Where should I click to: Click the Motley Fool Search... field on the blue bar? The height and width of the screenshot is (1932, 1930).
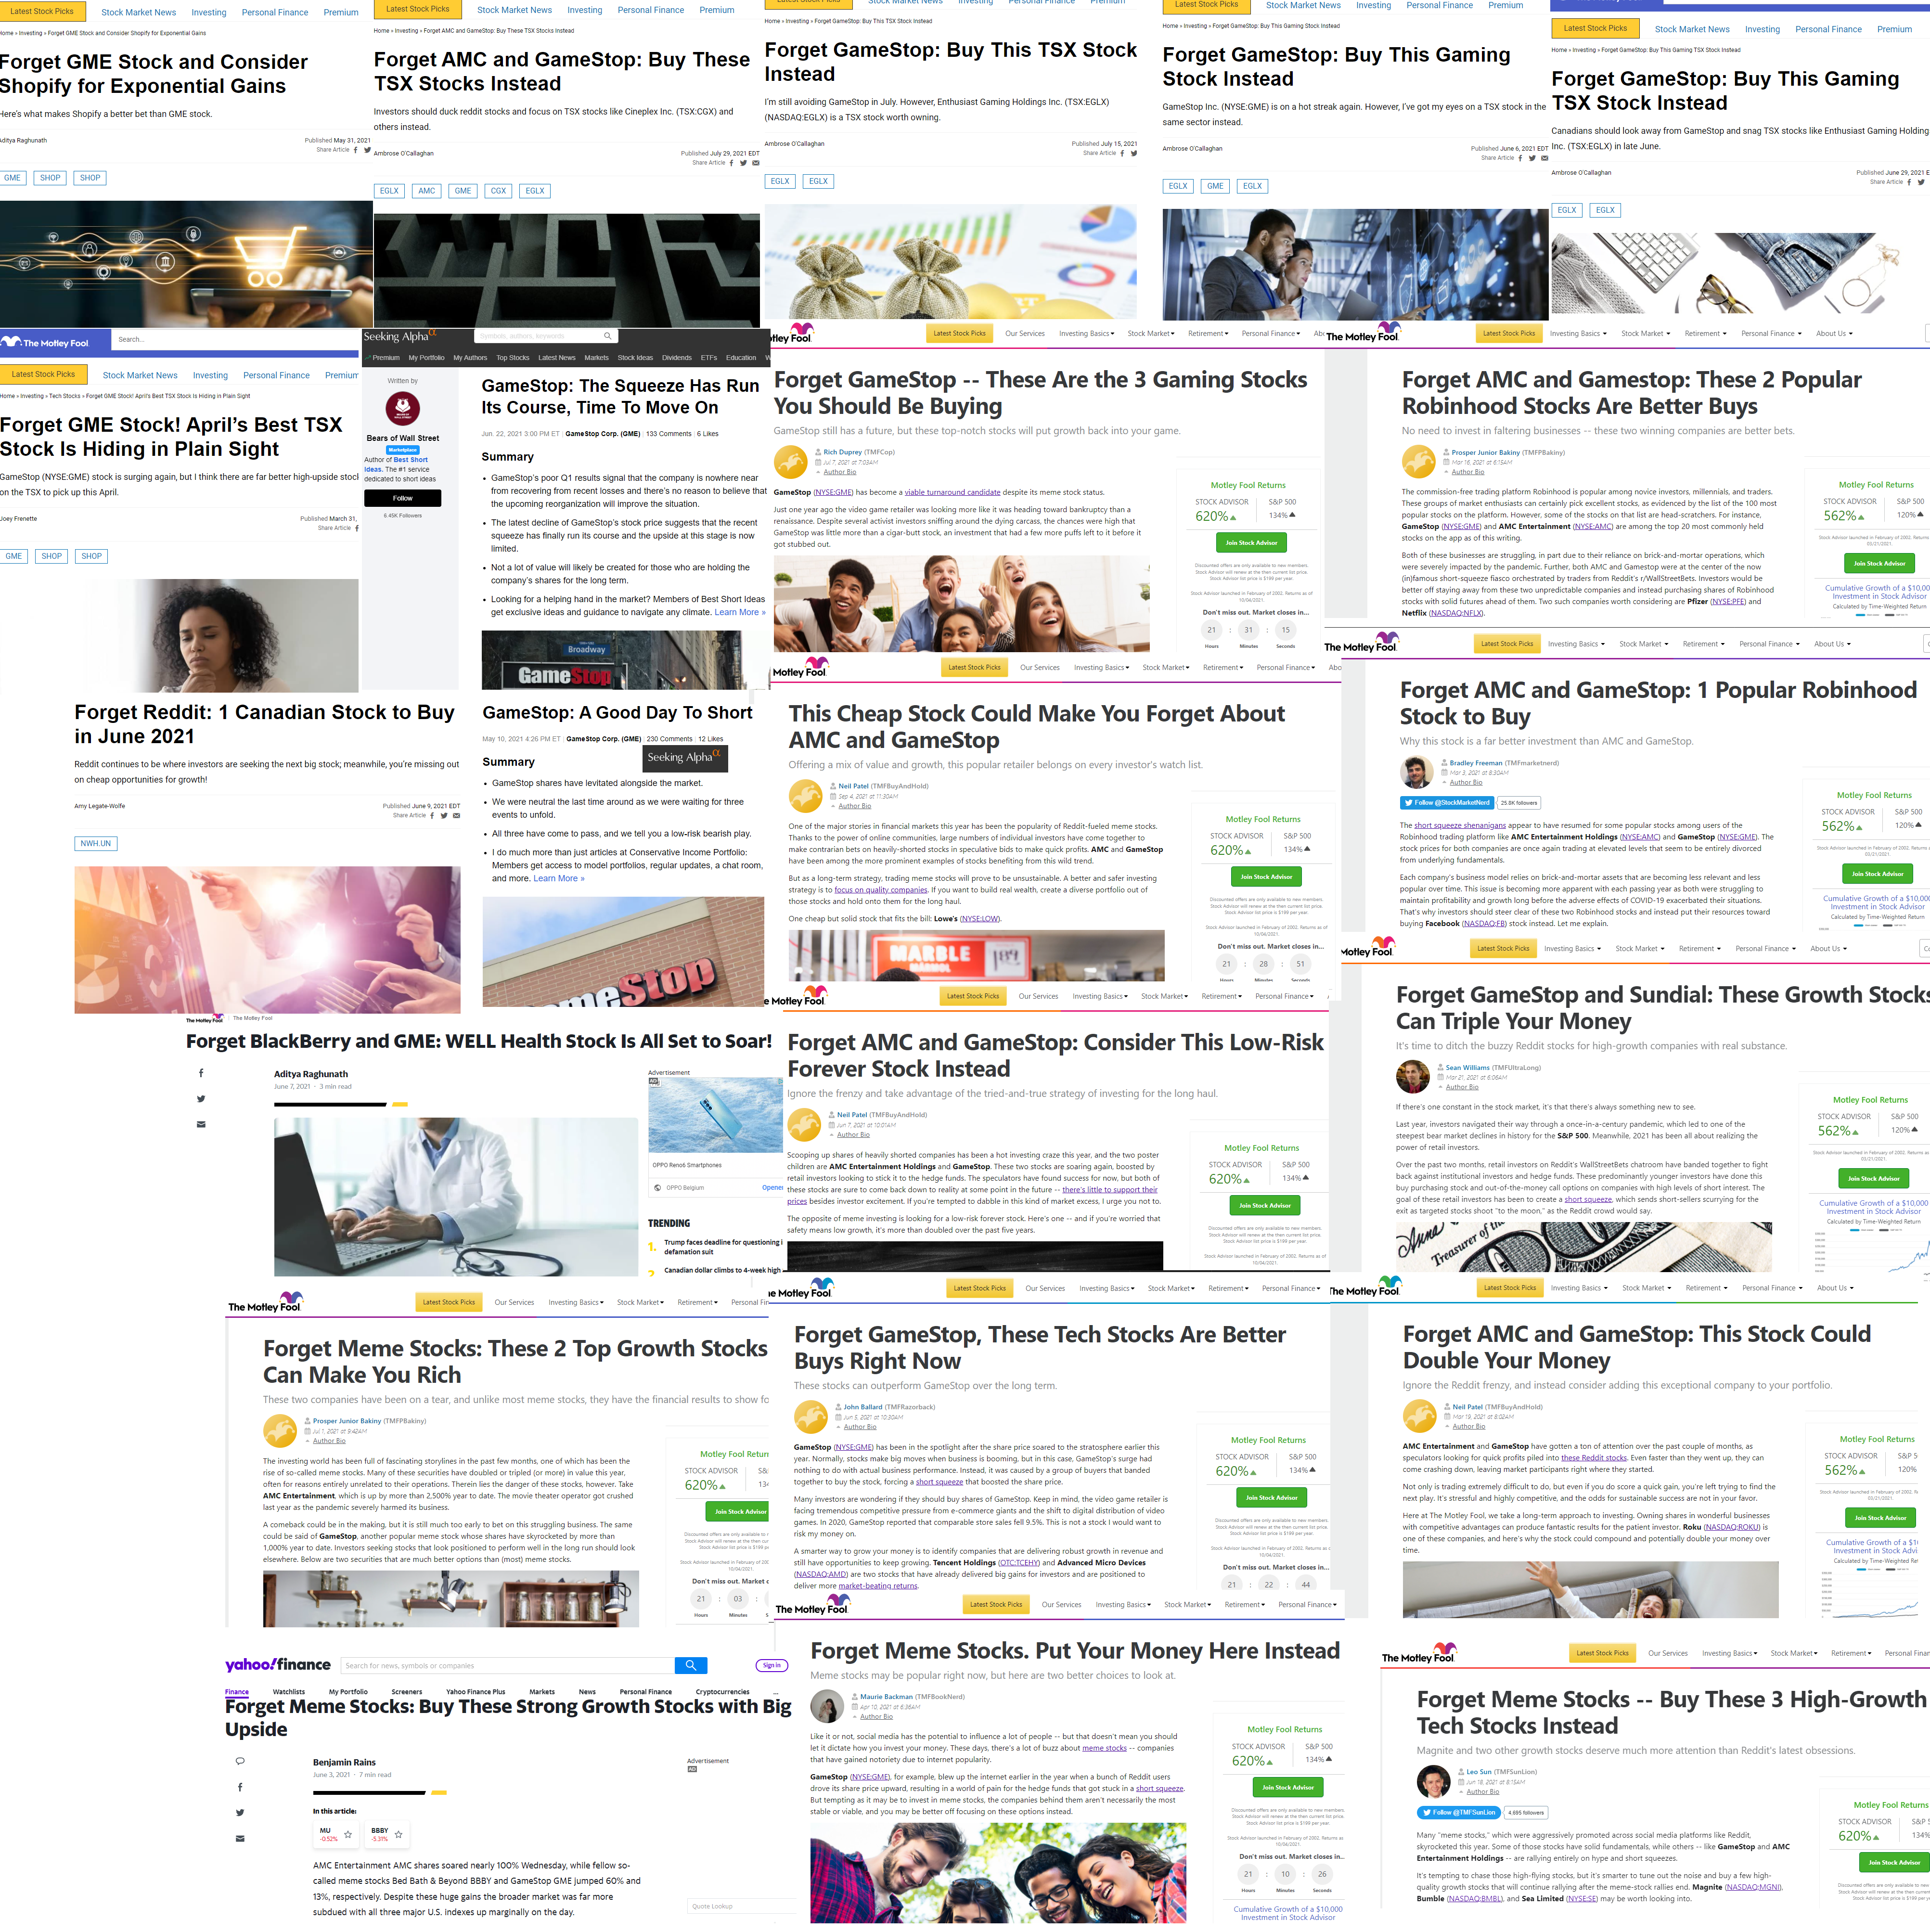(x=235, y=340)
